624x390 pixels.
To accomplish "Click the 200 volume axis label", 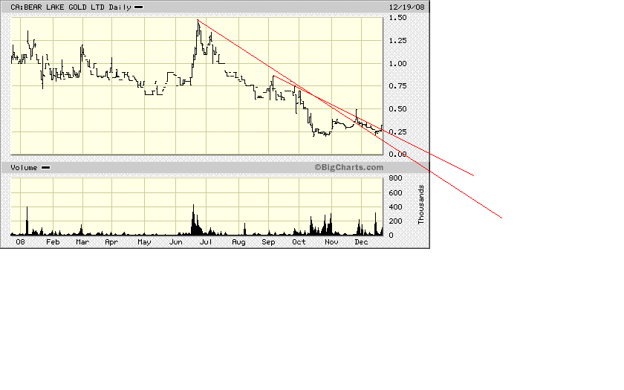I will [x=395, y=221].
